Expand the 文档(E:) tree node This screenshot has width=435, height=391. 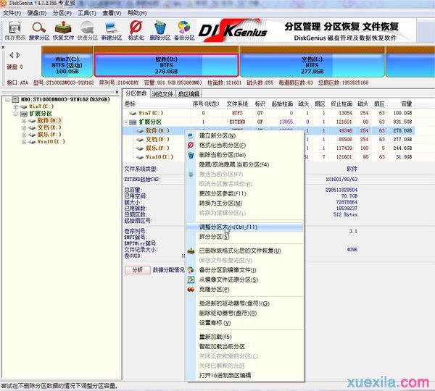[x=24, y=127]
